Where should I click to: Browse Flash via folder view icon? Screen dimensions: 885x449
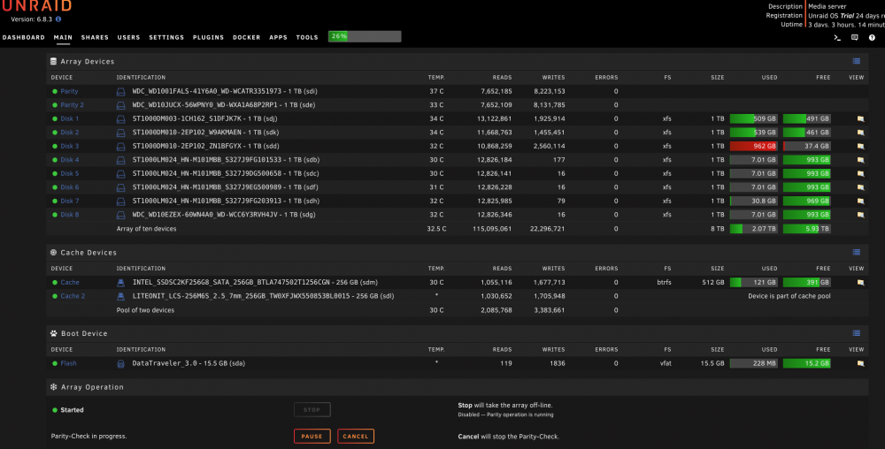[860, 363]
